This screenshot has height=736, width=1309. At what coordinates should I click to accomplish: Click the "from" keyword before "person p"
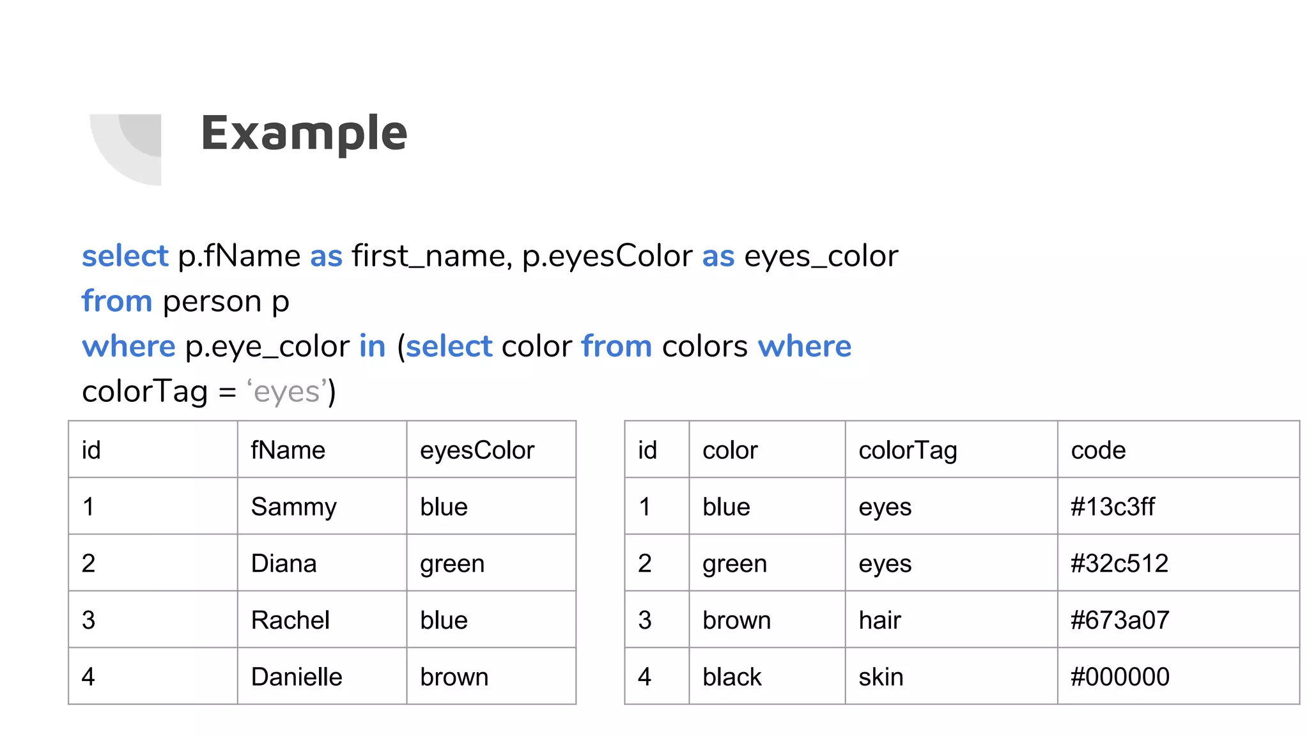coord(117,301)
